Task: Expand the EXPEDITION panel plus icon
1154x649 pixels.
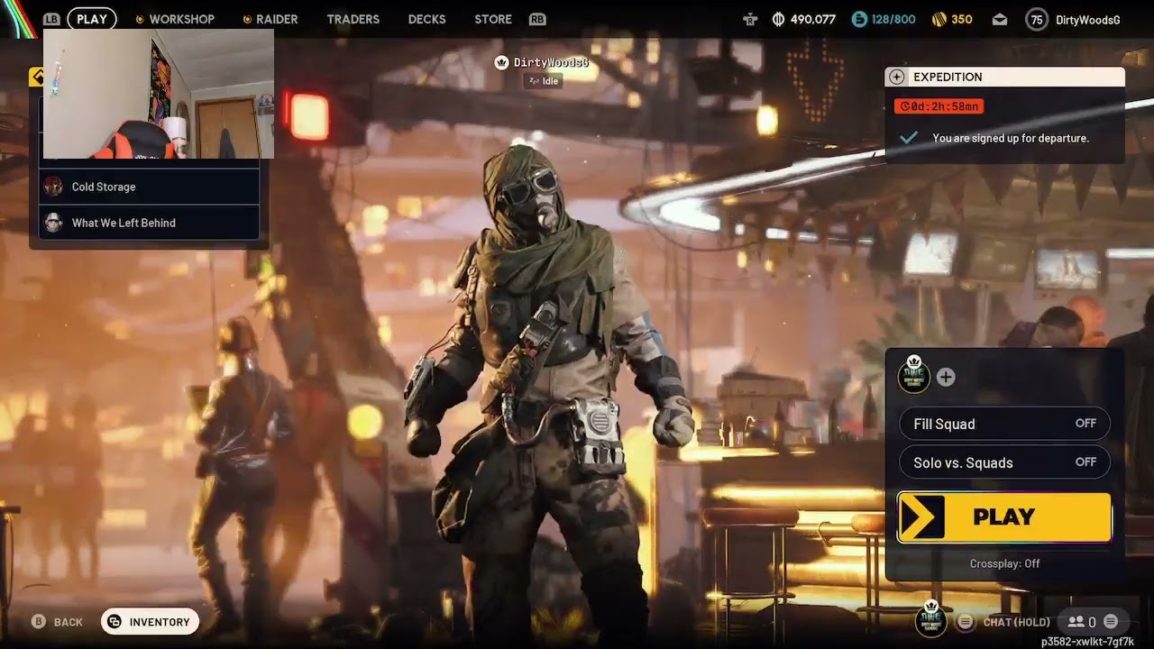Action: pyautogui.click(x=896, y=77)
